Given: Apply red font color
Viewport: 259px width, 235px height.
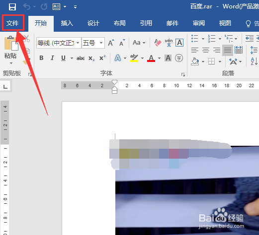Looking at the screenshot, I should pyautogui.click(x=151, y=58).
